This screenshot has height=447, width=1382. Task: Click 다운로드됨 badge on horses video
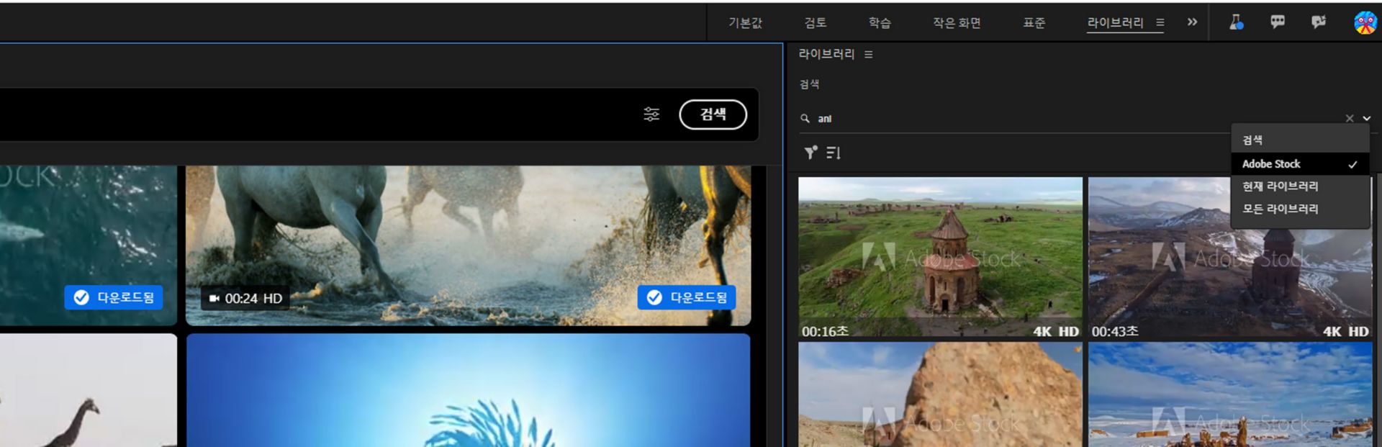pyautogui.click(x=687, y=297)
